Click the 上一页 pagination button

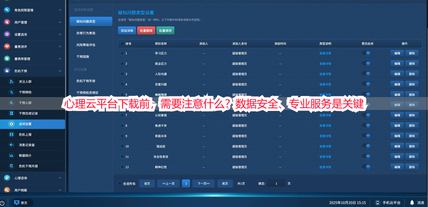(169, 184)
